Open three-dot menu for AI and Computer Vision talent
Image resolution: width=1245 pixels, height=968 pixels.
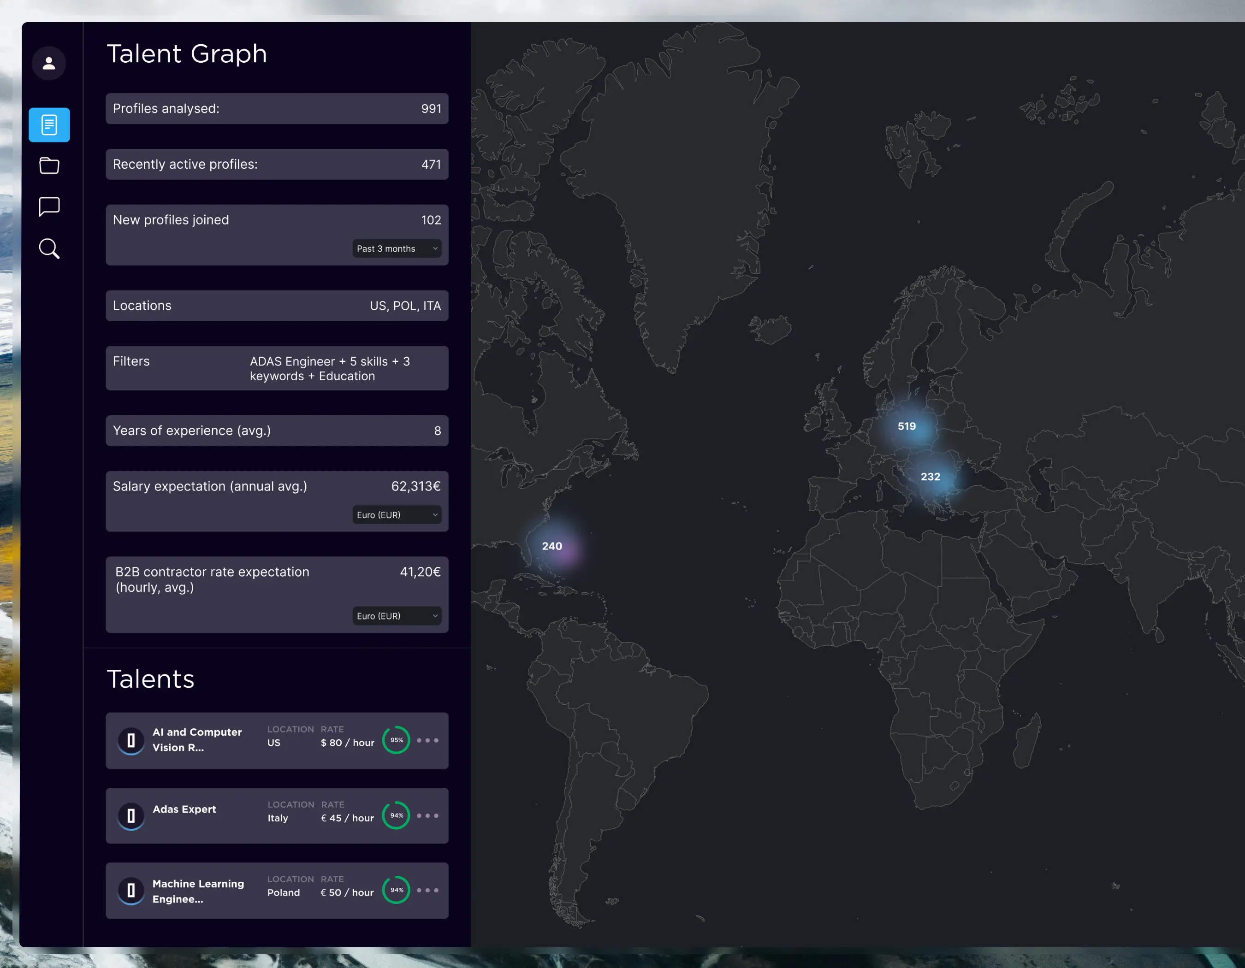coord(427,740)
